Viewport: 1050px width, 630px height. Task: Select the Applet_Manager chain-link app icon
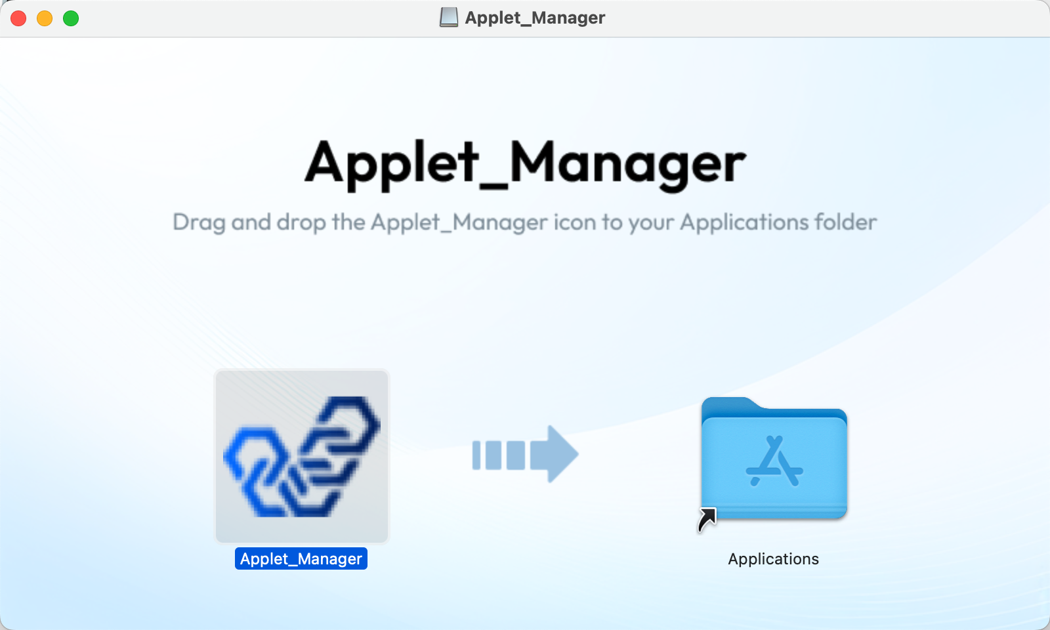302,456
